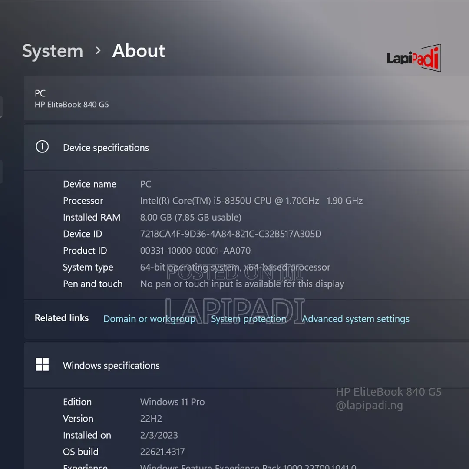Click the Windows logo icon beside Windows specifications
Viewport: 469px width, 469px height.
[42, 364]
